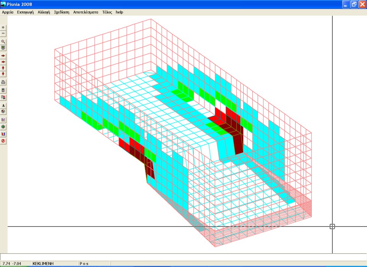Click a dark red panel on the pool model
Viewport: 367px width, 267px height.
239,141
